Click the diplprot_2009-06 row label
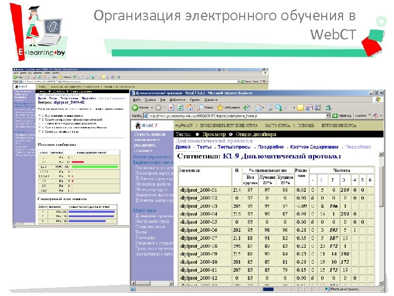The width and height of the screenshot is (394, 296). point(198,230)
